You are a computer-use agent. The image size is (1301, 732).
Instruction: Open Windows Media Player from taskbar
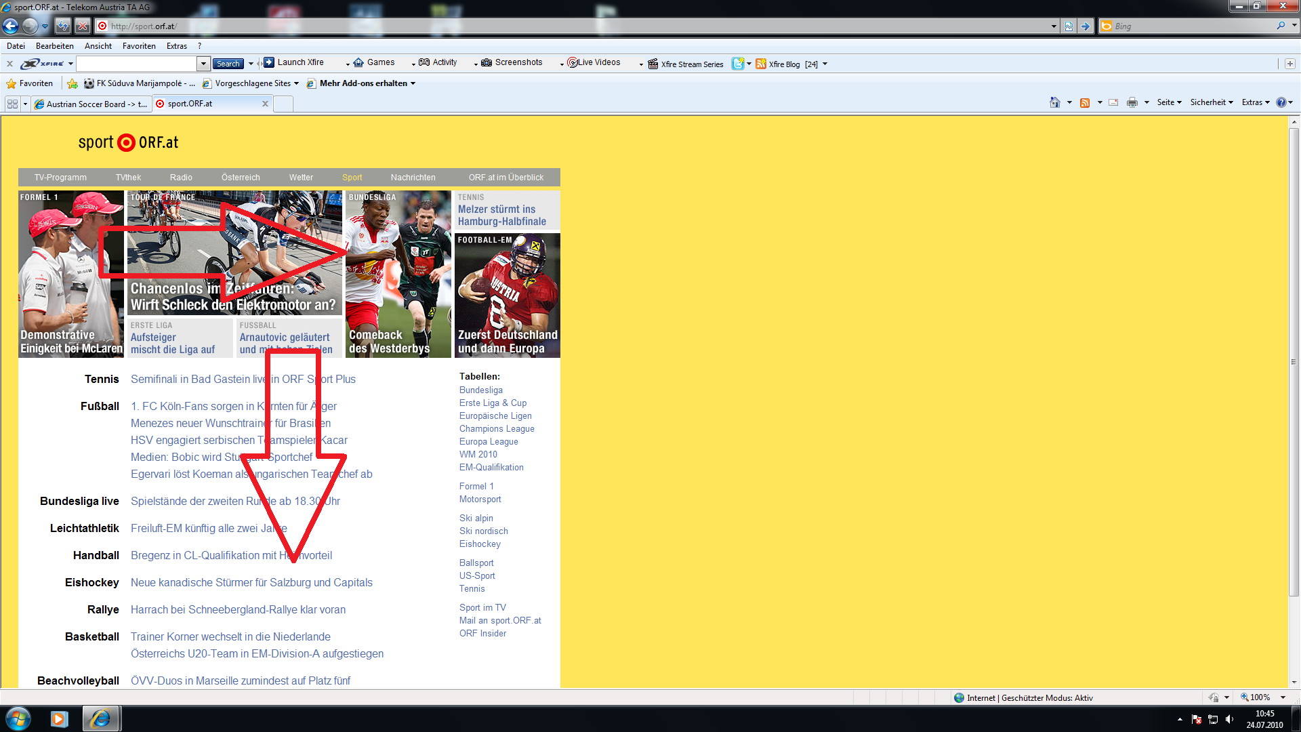[x=60, y=718]
